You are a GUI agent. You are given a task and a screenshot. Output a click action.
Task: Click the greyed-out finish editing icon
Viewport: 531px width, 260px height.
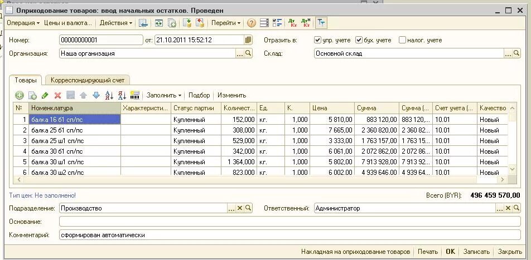coord(70,95)
